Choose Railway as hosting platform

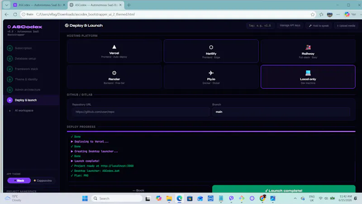[x=308, y=51]
